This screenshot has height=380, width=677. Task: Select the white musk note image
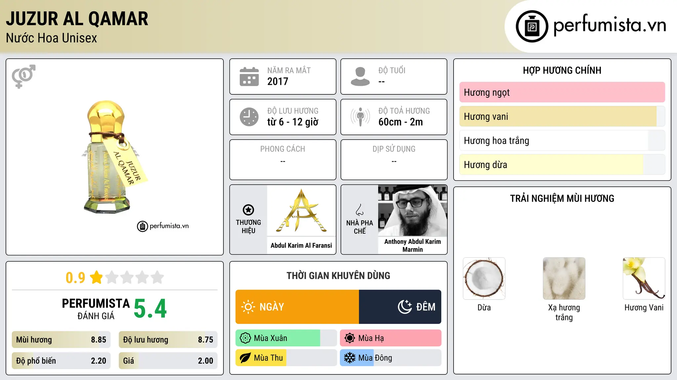click(564, 278)
